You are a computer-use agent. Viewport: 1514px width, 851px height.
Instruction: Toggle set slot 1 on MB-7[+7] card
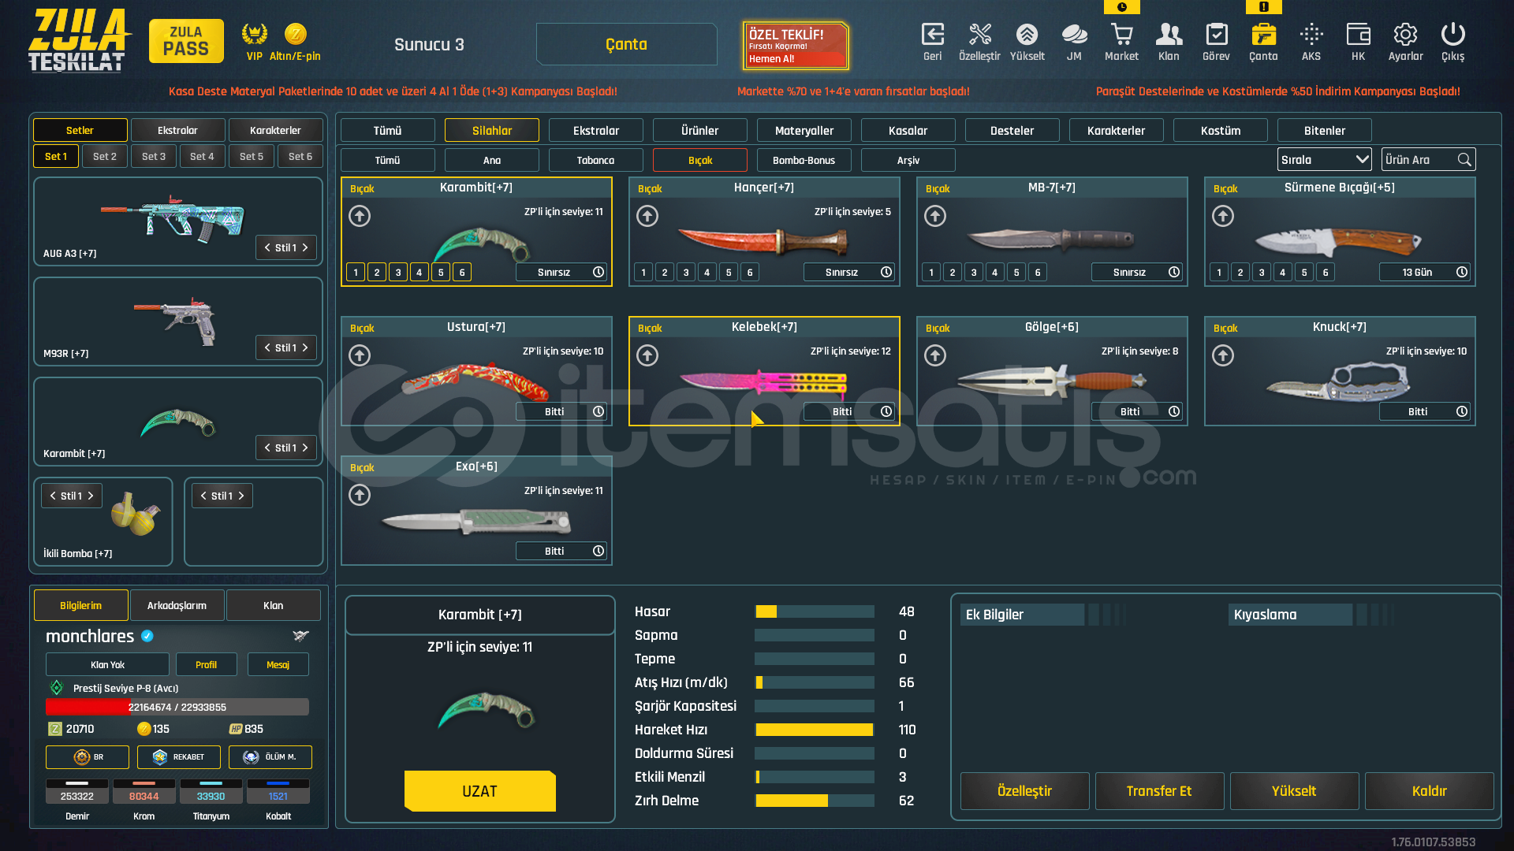coord(931,272)
